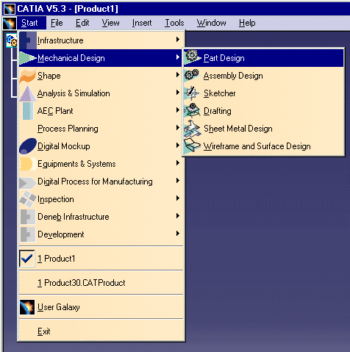Choose the Drafting workbench entry
The width and height of the screenshot is (350, 352).
[x=263, y=111]
